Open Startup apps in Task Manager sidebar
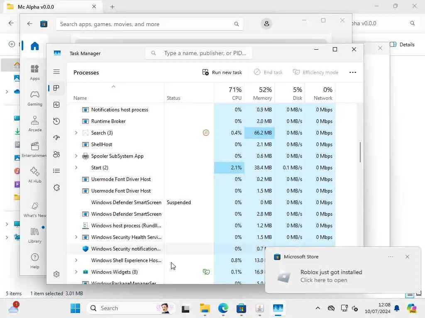Image resolution: width=425 pixels, height=318 pixels. (56, 137)
